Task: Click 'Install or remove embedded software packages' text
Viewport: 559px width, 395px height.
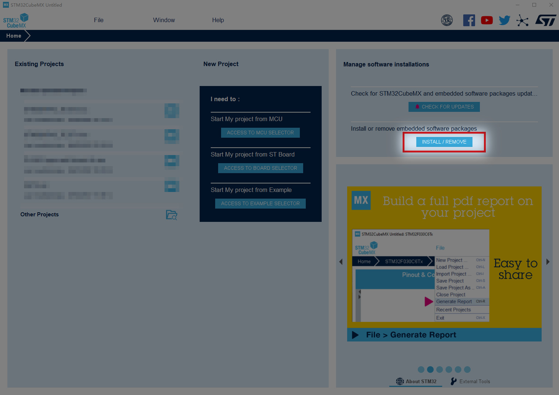Action: (x=414, y=128)
